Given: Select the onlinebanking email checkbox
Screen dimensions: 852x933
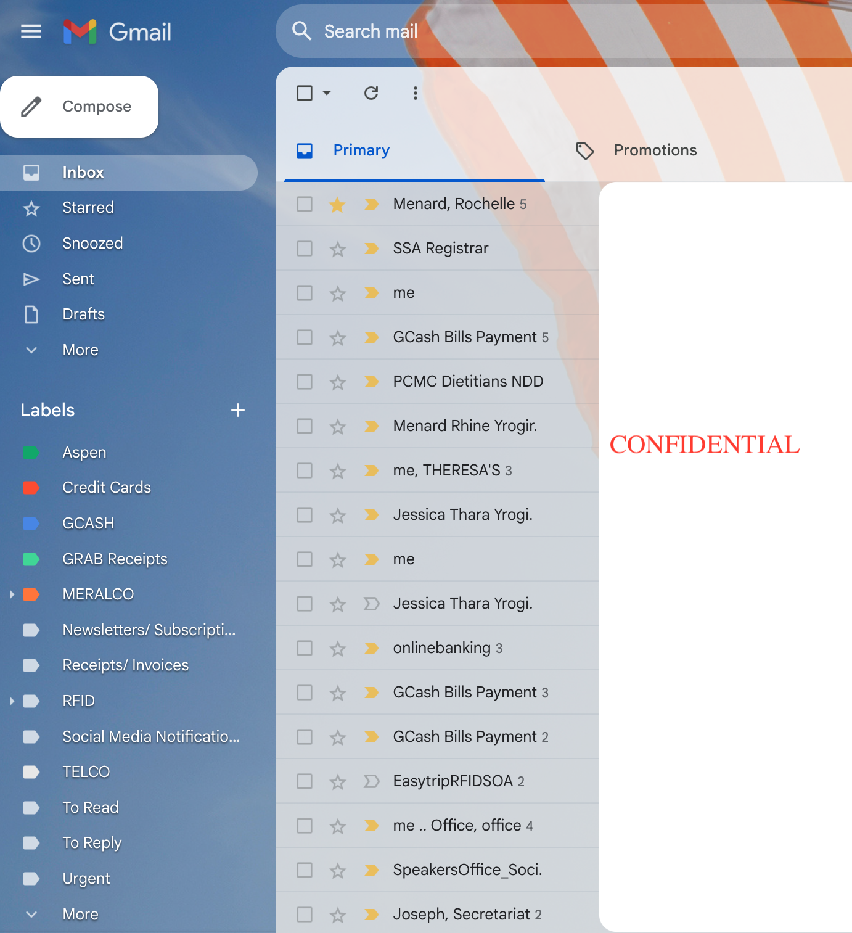Looking at the screenshot, I should click(x=305, y=648).
